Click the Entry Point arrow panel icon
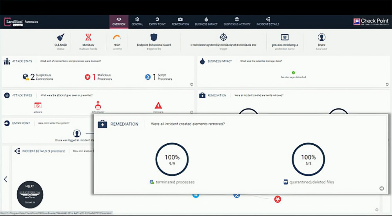The height and width of the screenshot is (216, 392). tap(7, 123)
